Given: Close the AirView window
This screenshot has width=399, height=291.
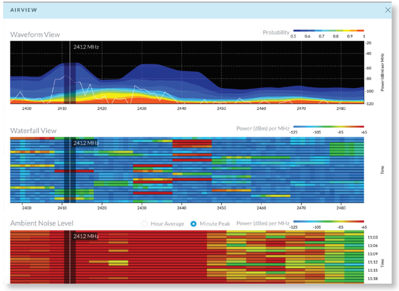Looking at the screenshot, I should tap(388, 10).
